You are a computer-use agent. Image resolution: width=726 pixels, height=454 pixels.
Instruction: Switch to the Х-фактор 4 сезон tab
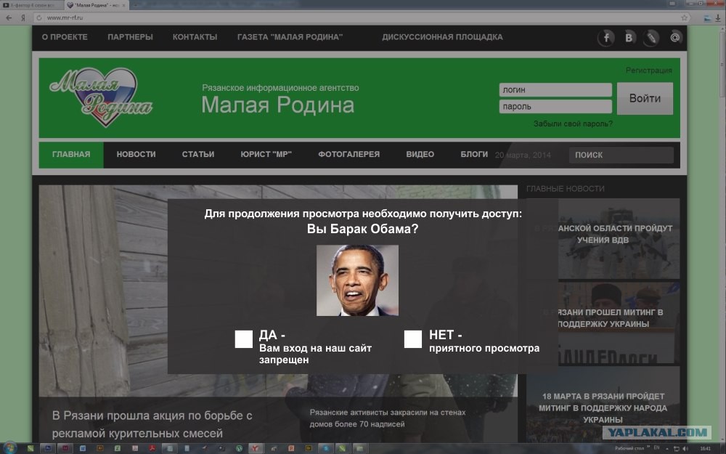click(33, 5)
